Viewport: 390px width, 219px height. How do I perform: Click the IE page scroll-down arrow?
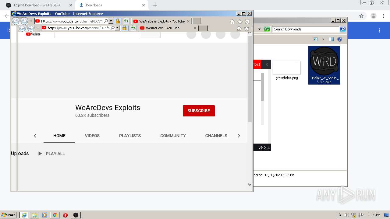pos(250,184)
